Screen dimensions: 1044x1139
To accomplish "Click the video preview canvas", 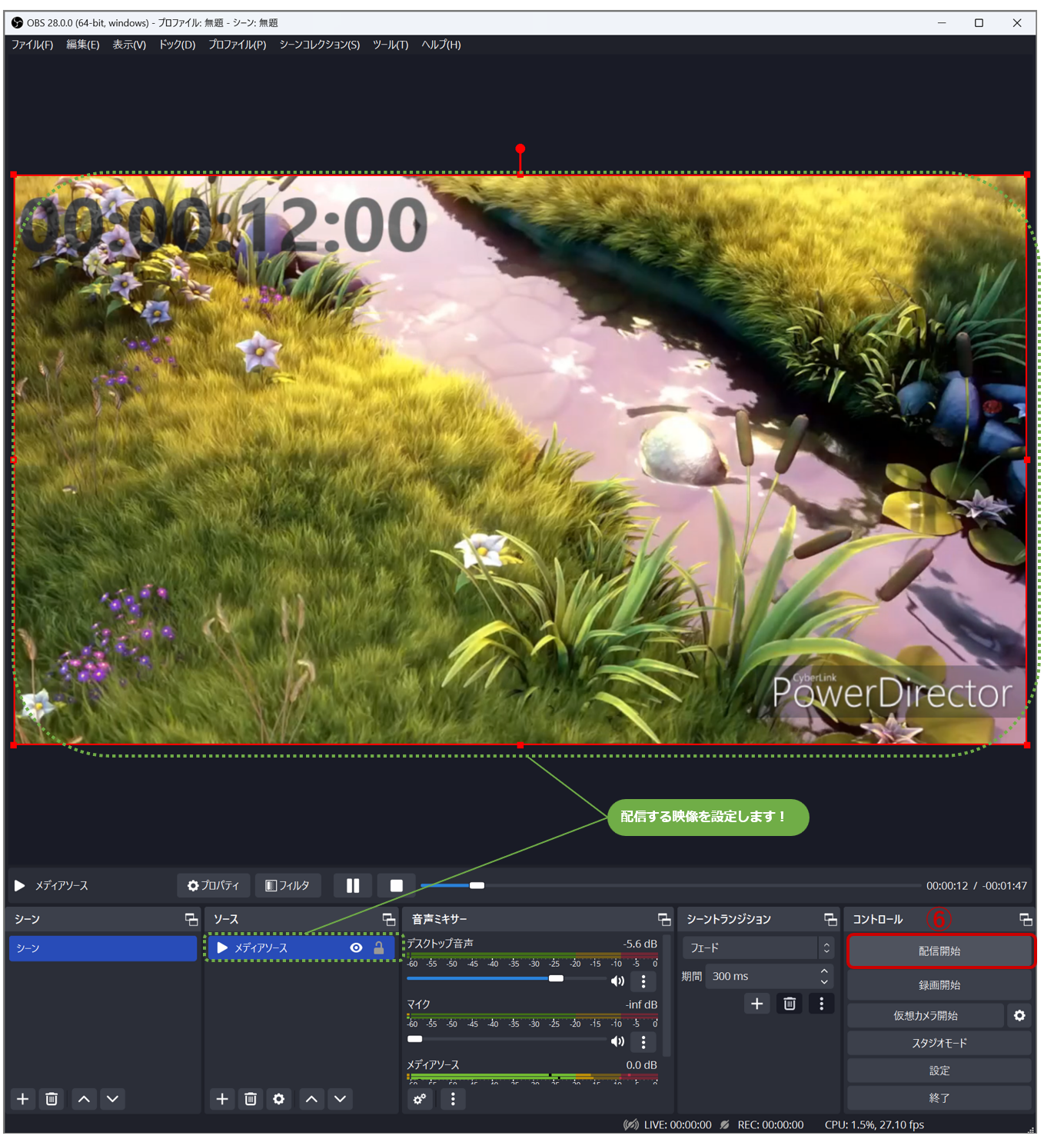I will [x=520, y=460].
